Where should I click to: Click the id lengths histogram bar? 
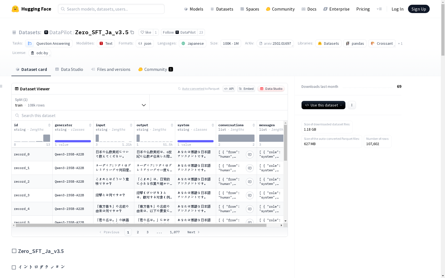47,138
